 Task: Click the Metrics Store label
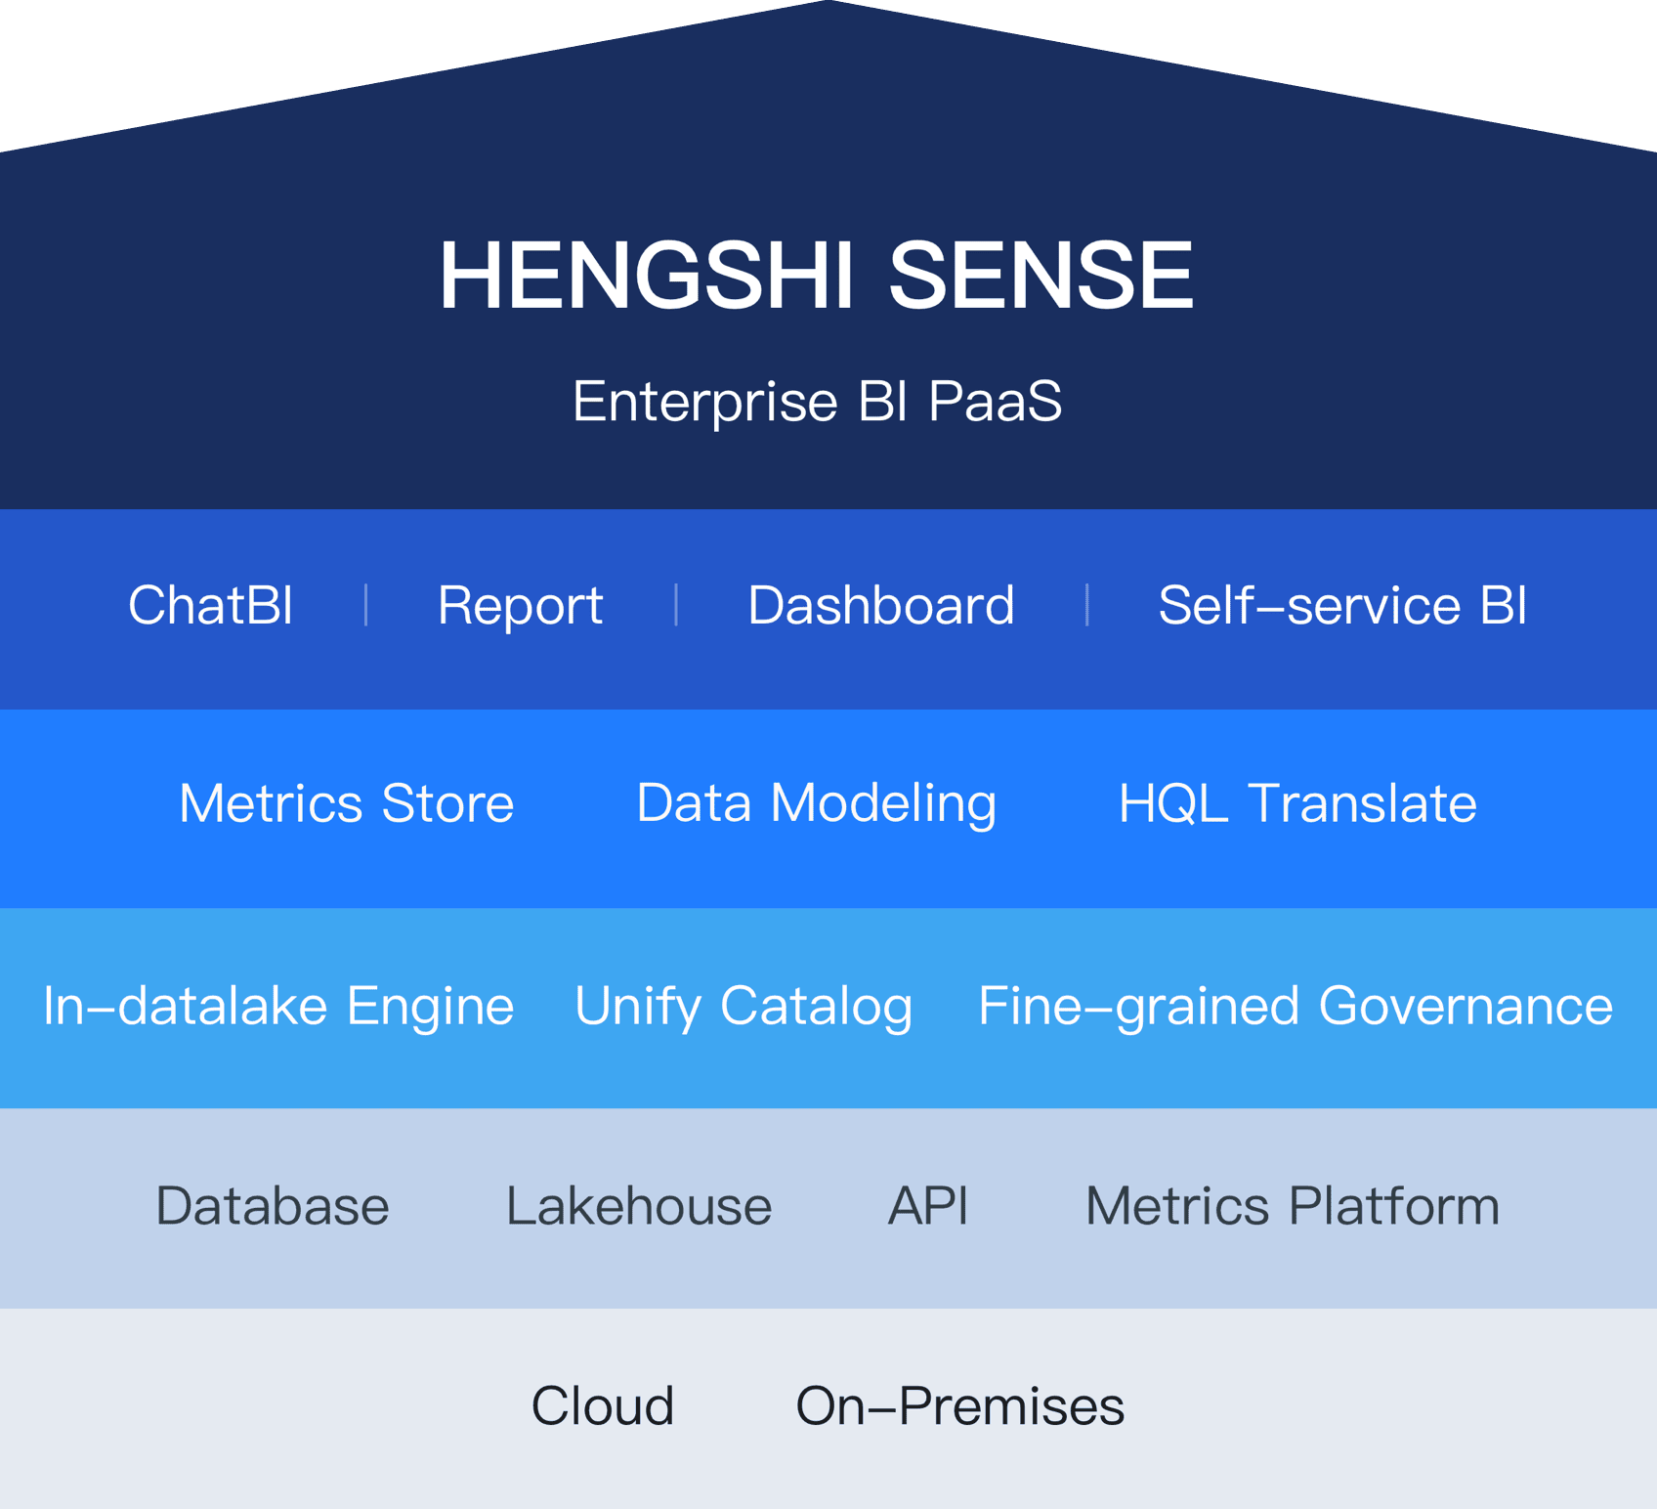(346, 803)
